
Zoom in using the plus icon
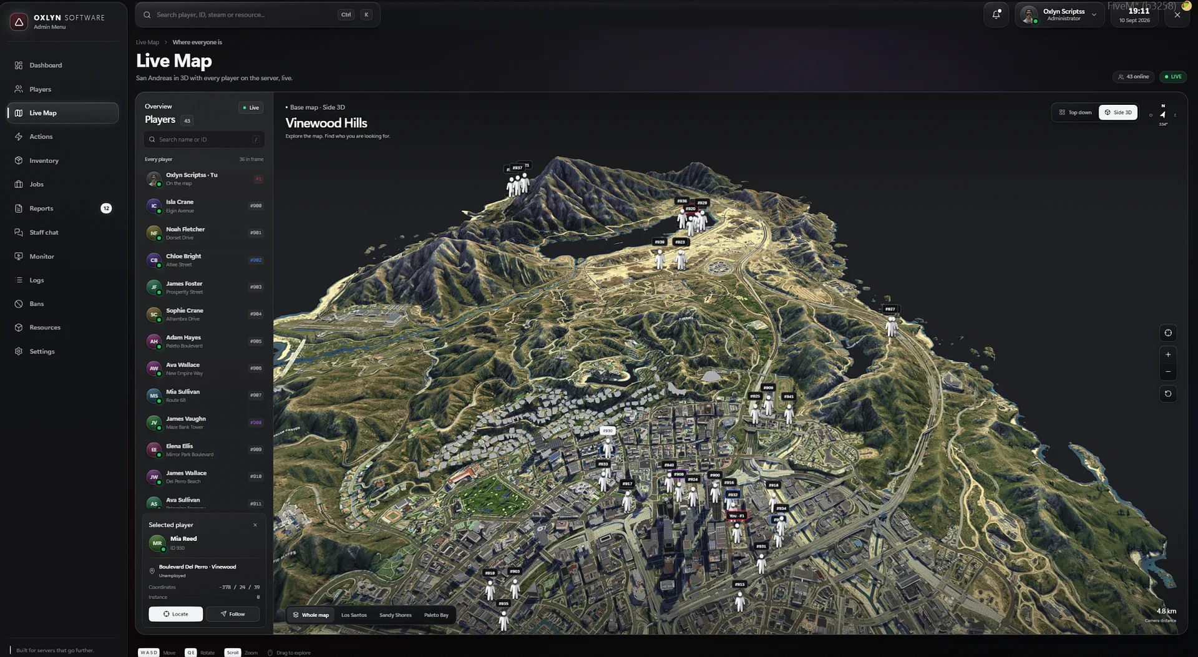[x=1168, y=354]
